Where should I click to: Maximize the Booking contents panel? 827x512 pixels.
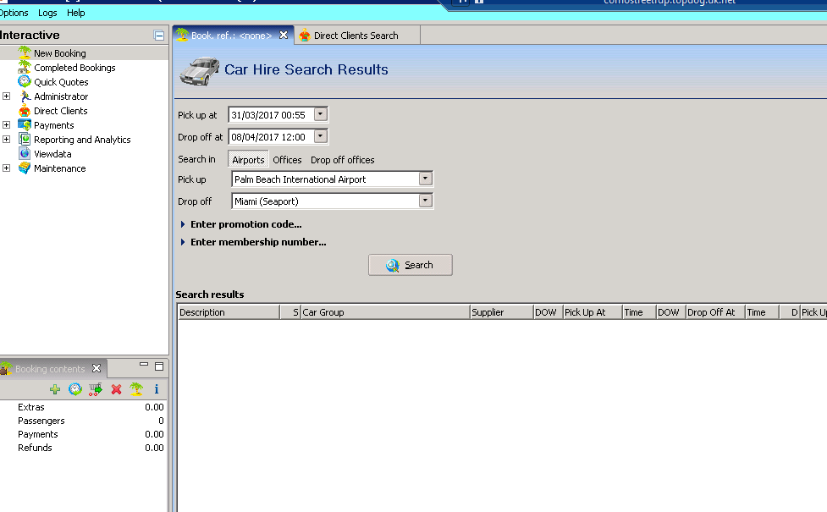point(159,366)
